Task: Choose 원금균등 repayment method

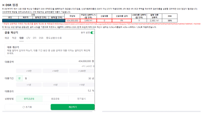Action: (x=55, y=99)
